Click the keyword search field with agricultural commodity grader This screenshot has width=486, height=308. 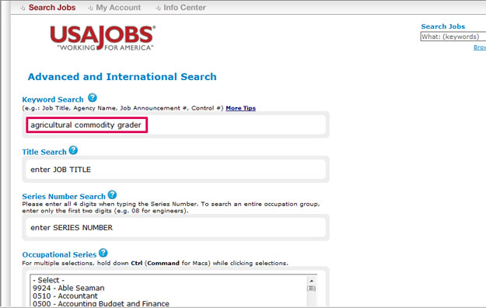87,124
